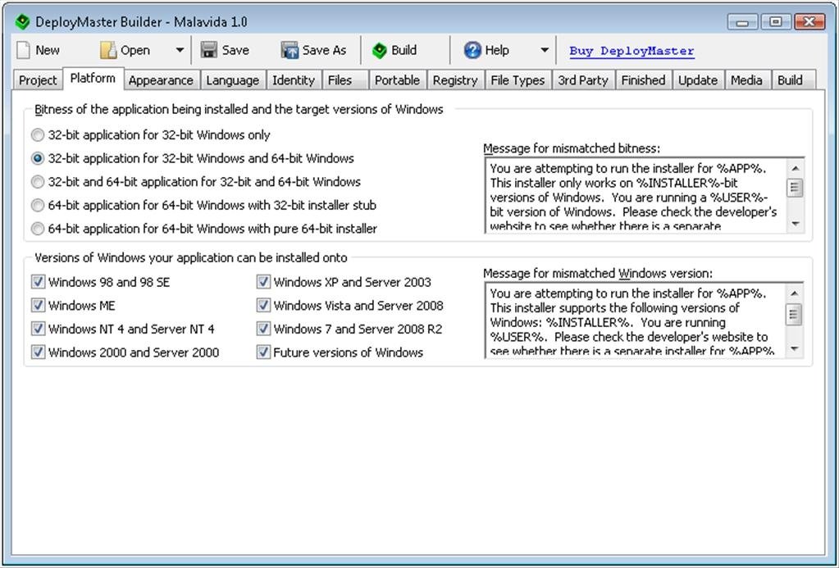Screen dimensions: 839x568
Task: Open the 3rd Party tab
Action: (x=583, y=80)
